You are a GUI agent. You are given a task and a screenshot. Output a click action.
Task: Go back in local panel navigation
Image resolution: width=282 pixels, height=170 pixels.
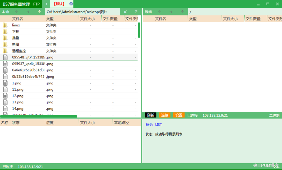(x=17, y=12)
